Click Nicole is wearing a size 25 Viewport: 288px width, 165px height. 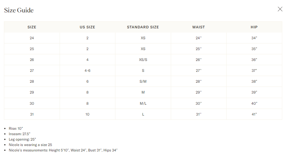point(31,145)
